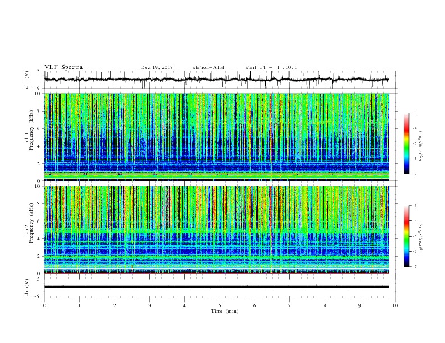Click the time axis tick label "5"
The width and height of the screenshot is (445, 343).
click(220, 305)
